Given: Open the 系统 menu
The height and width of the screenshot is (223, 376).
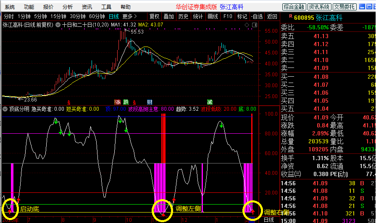Looking at the screenshot, I should 10,7.
